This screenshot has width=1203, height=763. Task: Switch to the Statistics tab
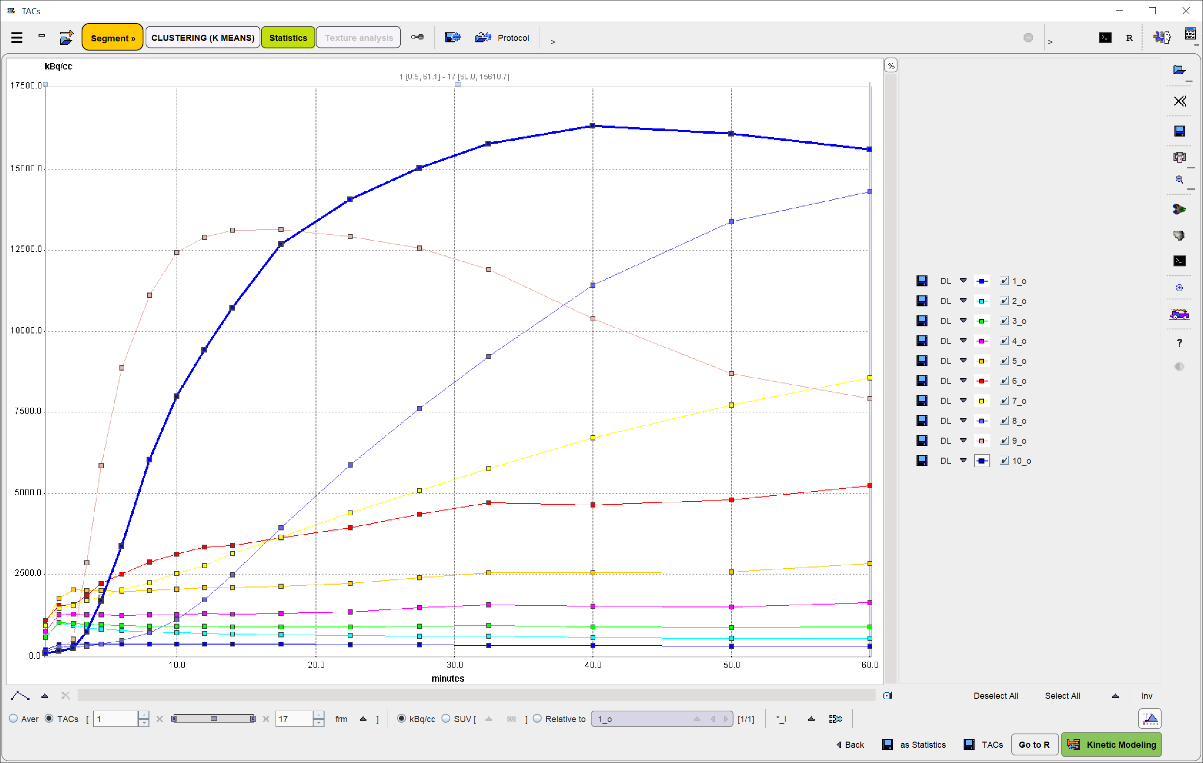[288, 38]
